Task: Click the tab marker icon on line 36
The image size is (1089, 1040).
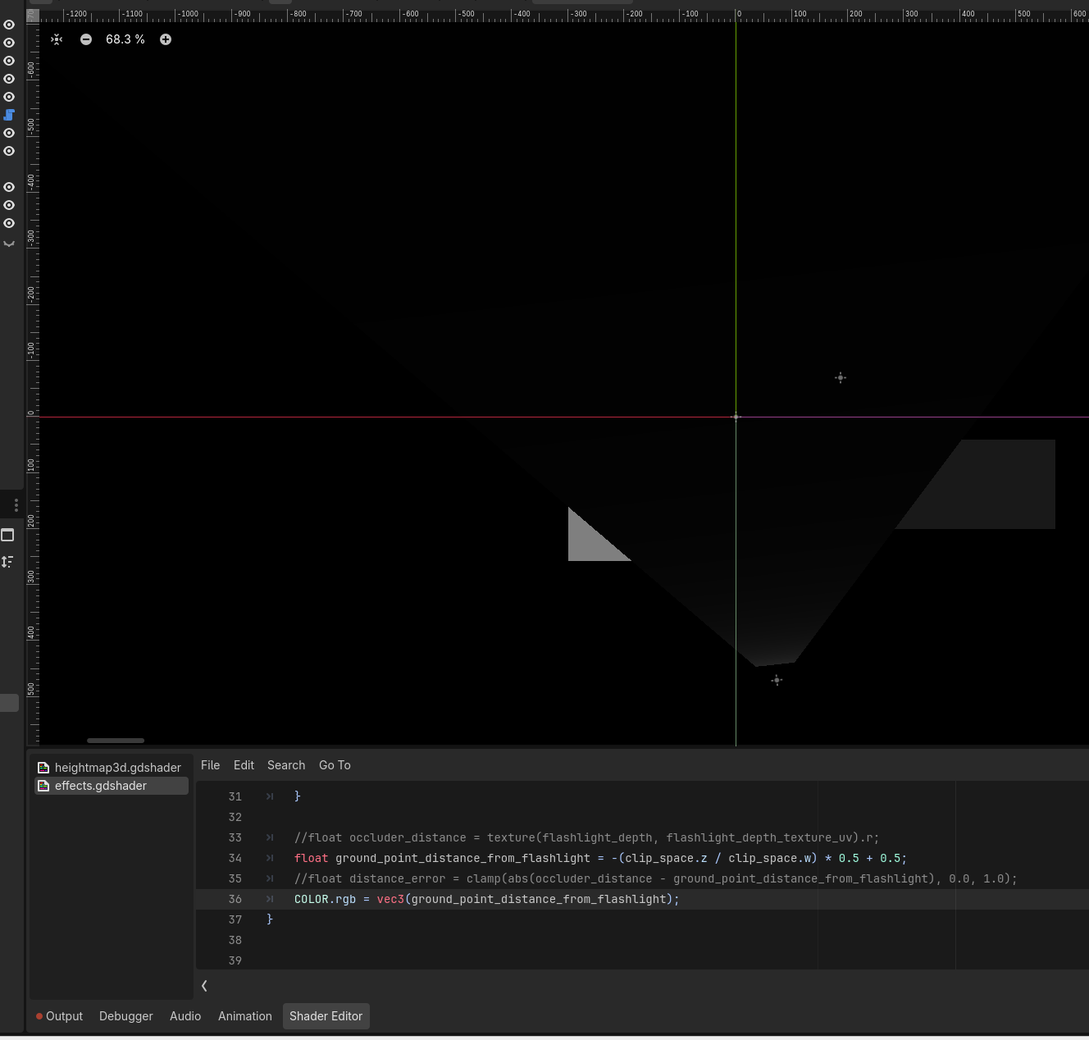Action: [x=270, y=899]
